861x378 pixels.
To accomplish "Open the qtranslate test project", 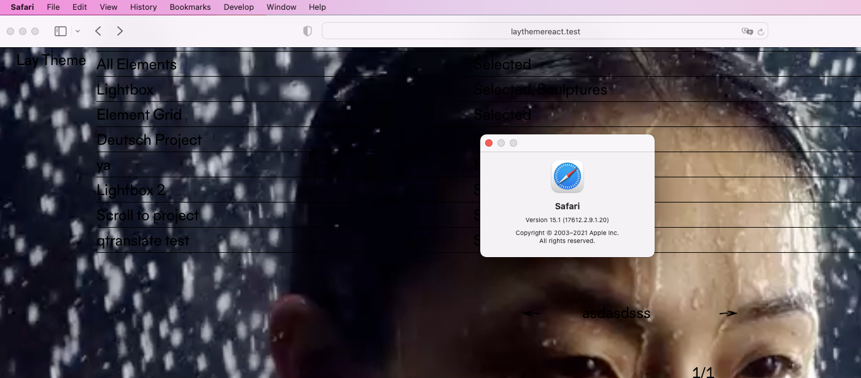I will (x=142, y=241).
